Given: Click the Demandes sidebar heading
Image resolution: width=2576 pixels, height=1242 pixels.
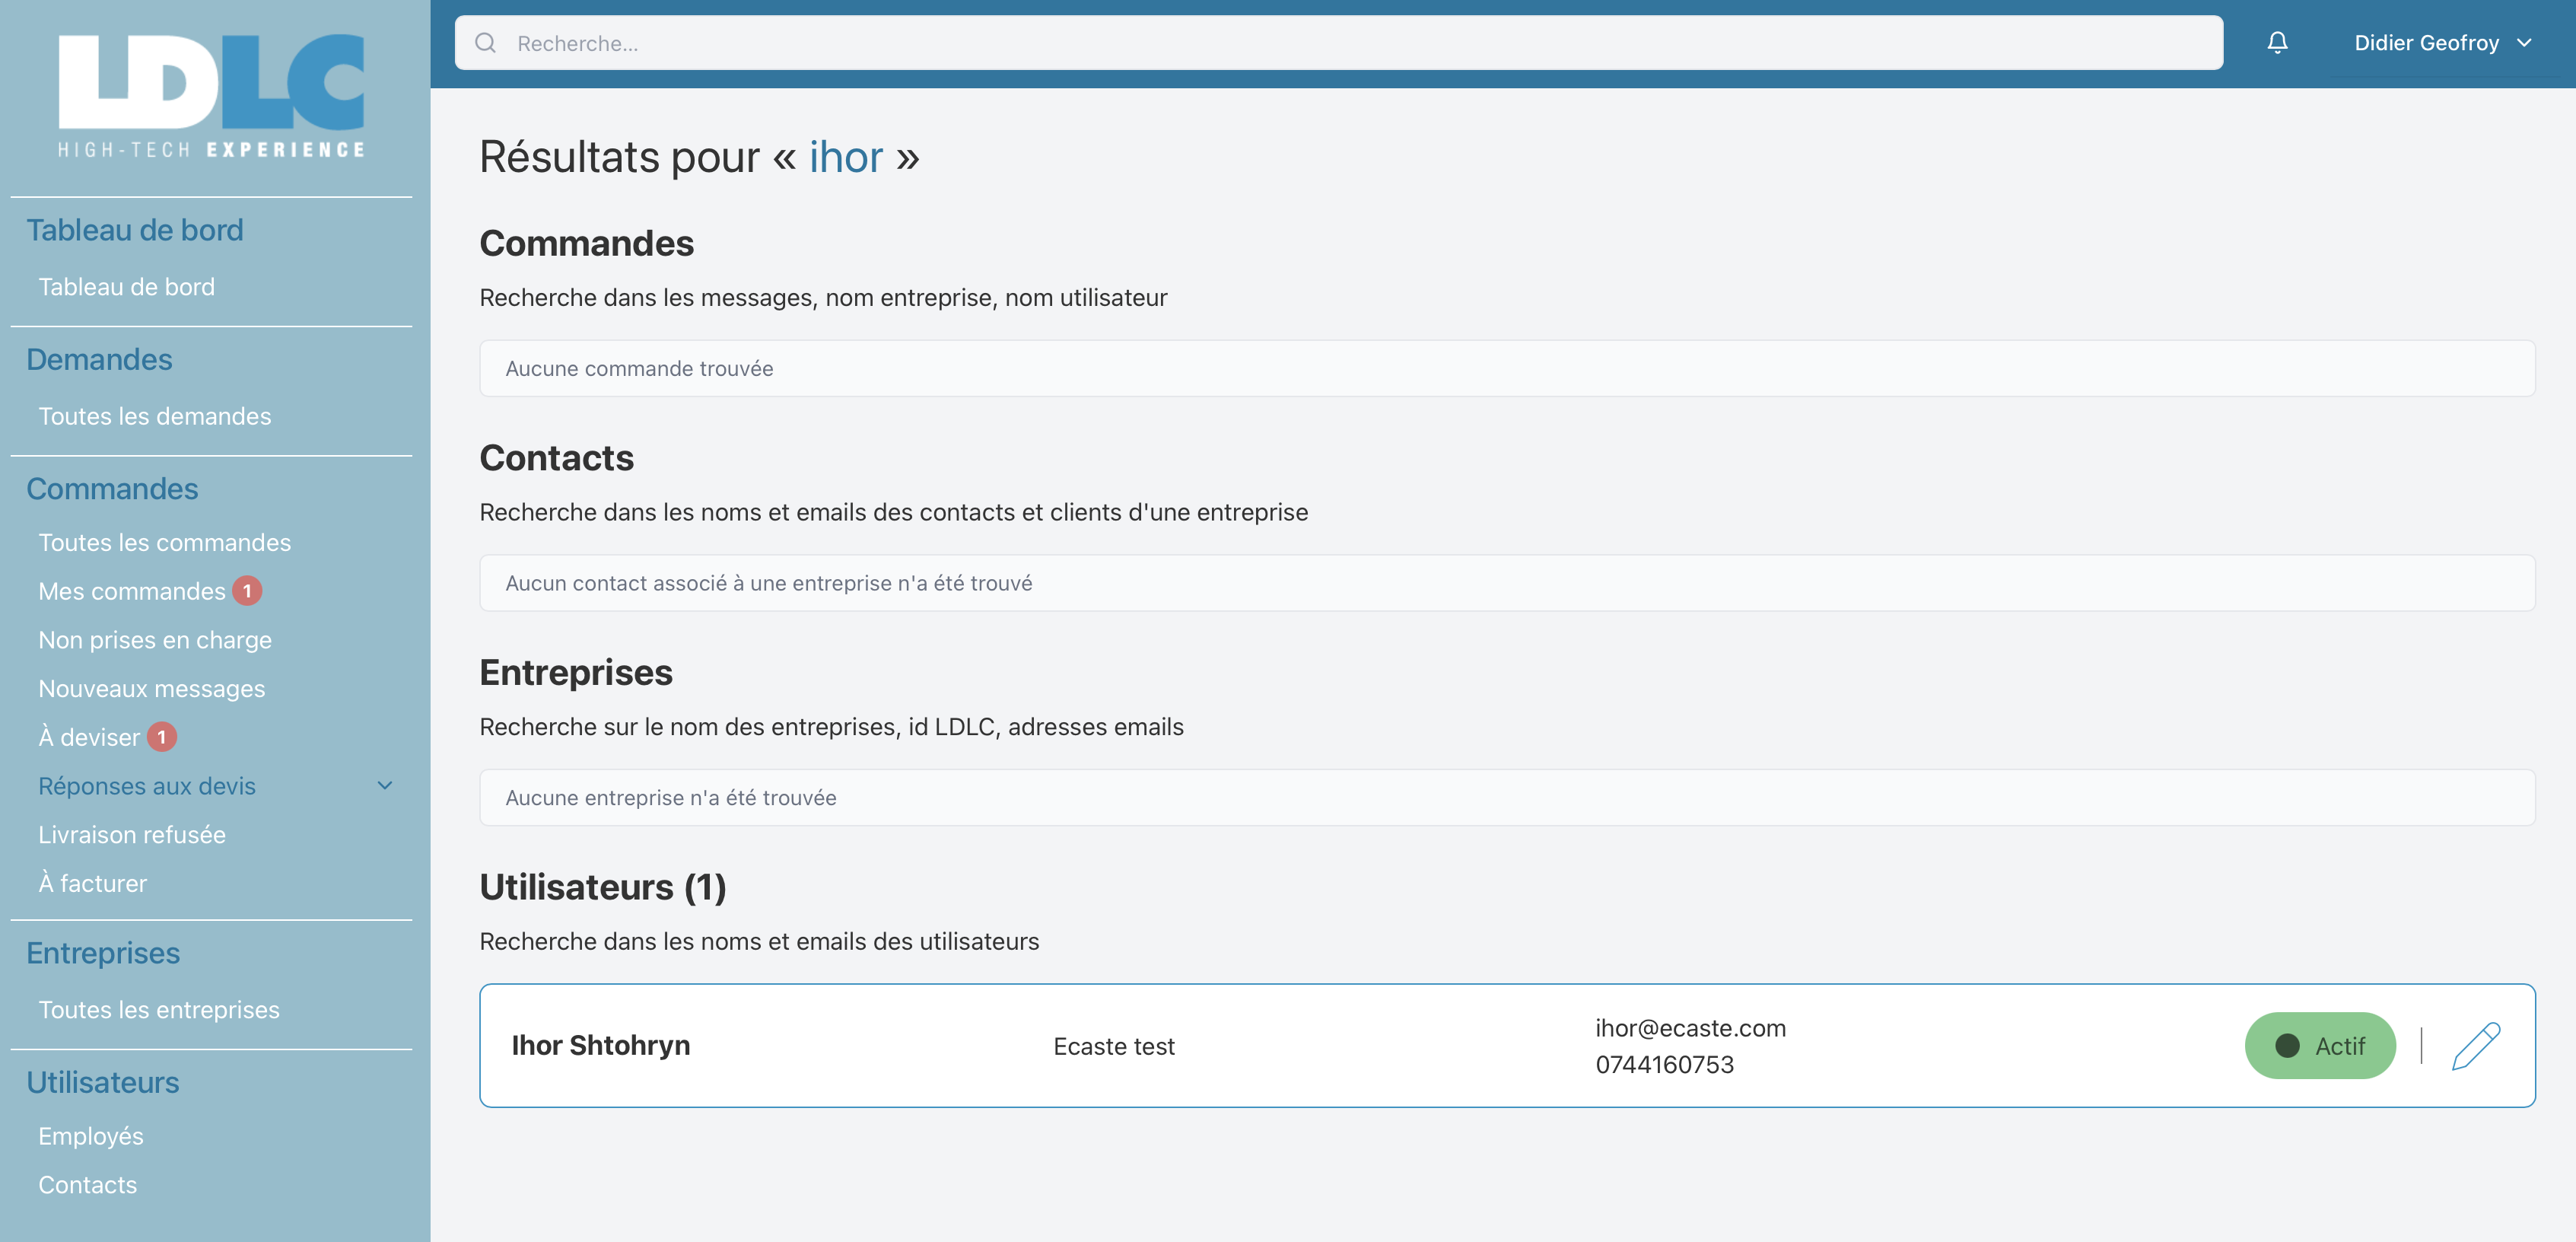Looking at the screenshot, I should [99, 360].
